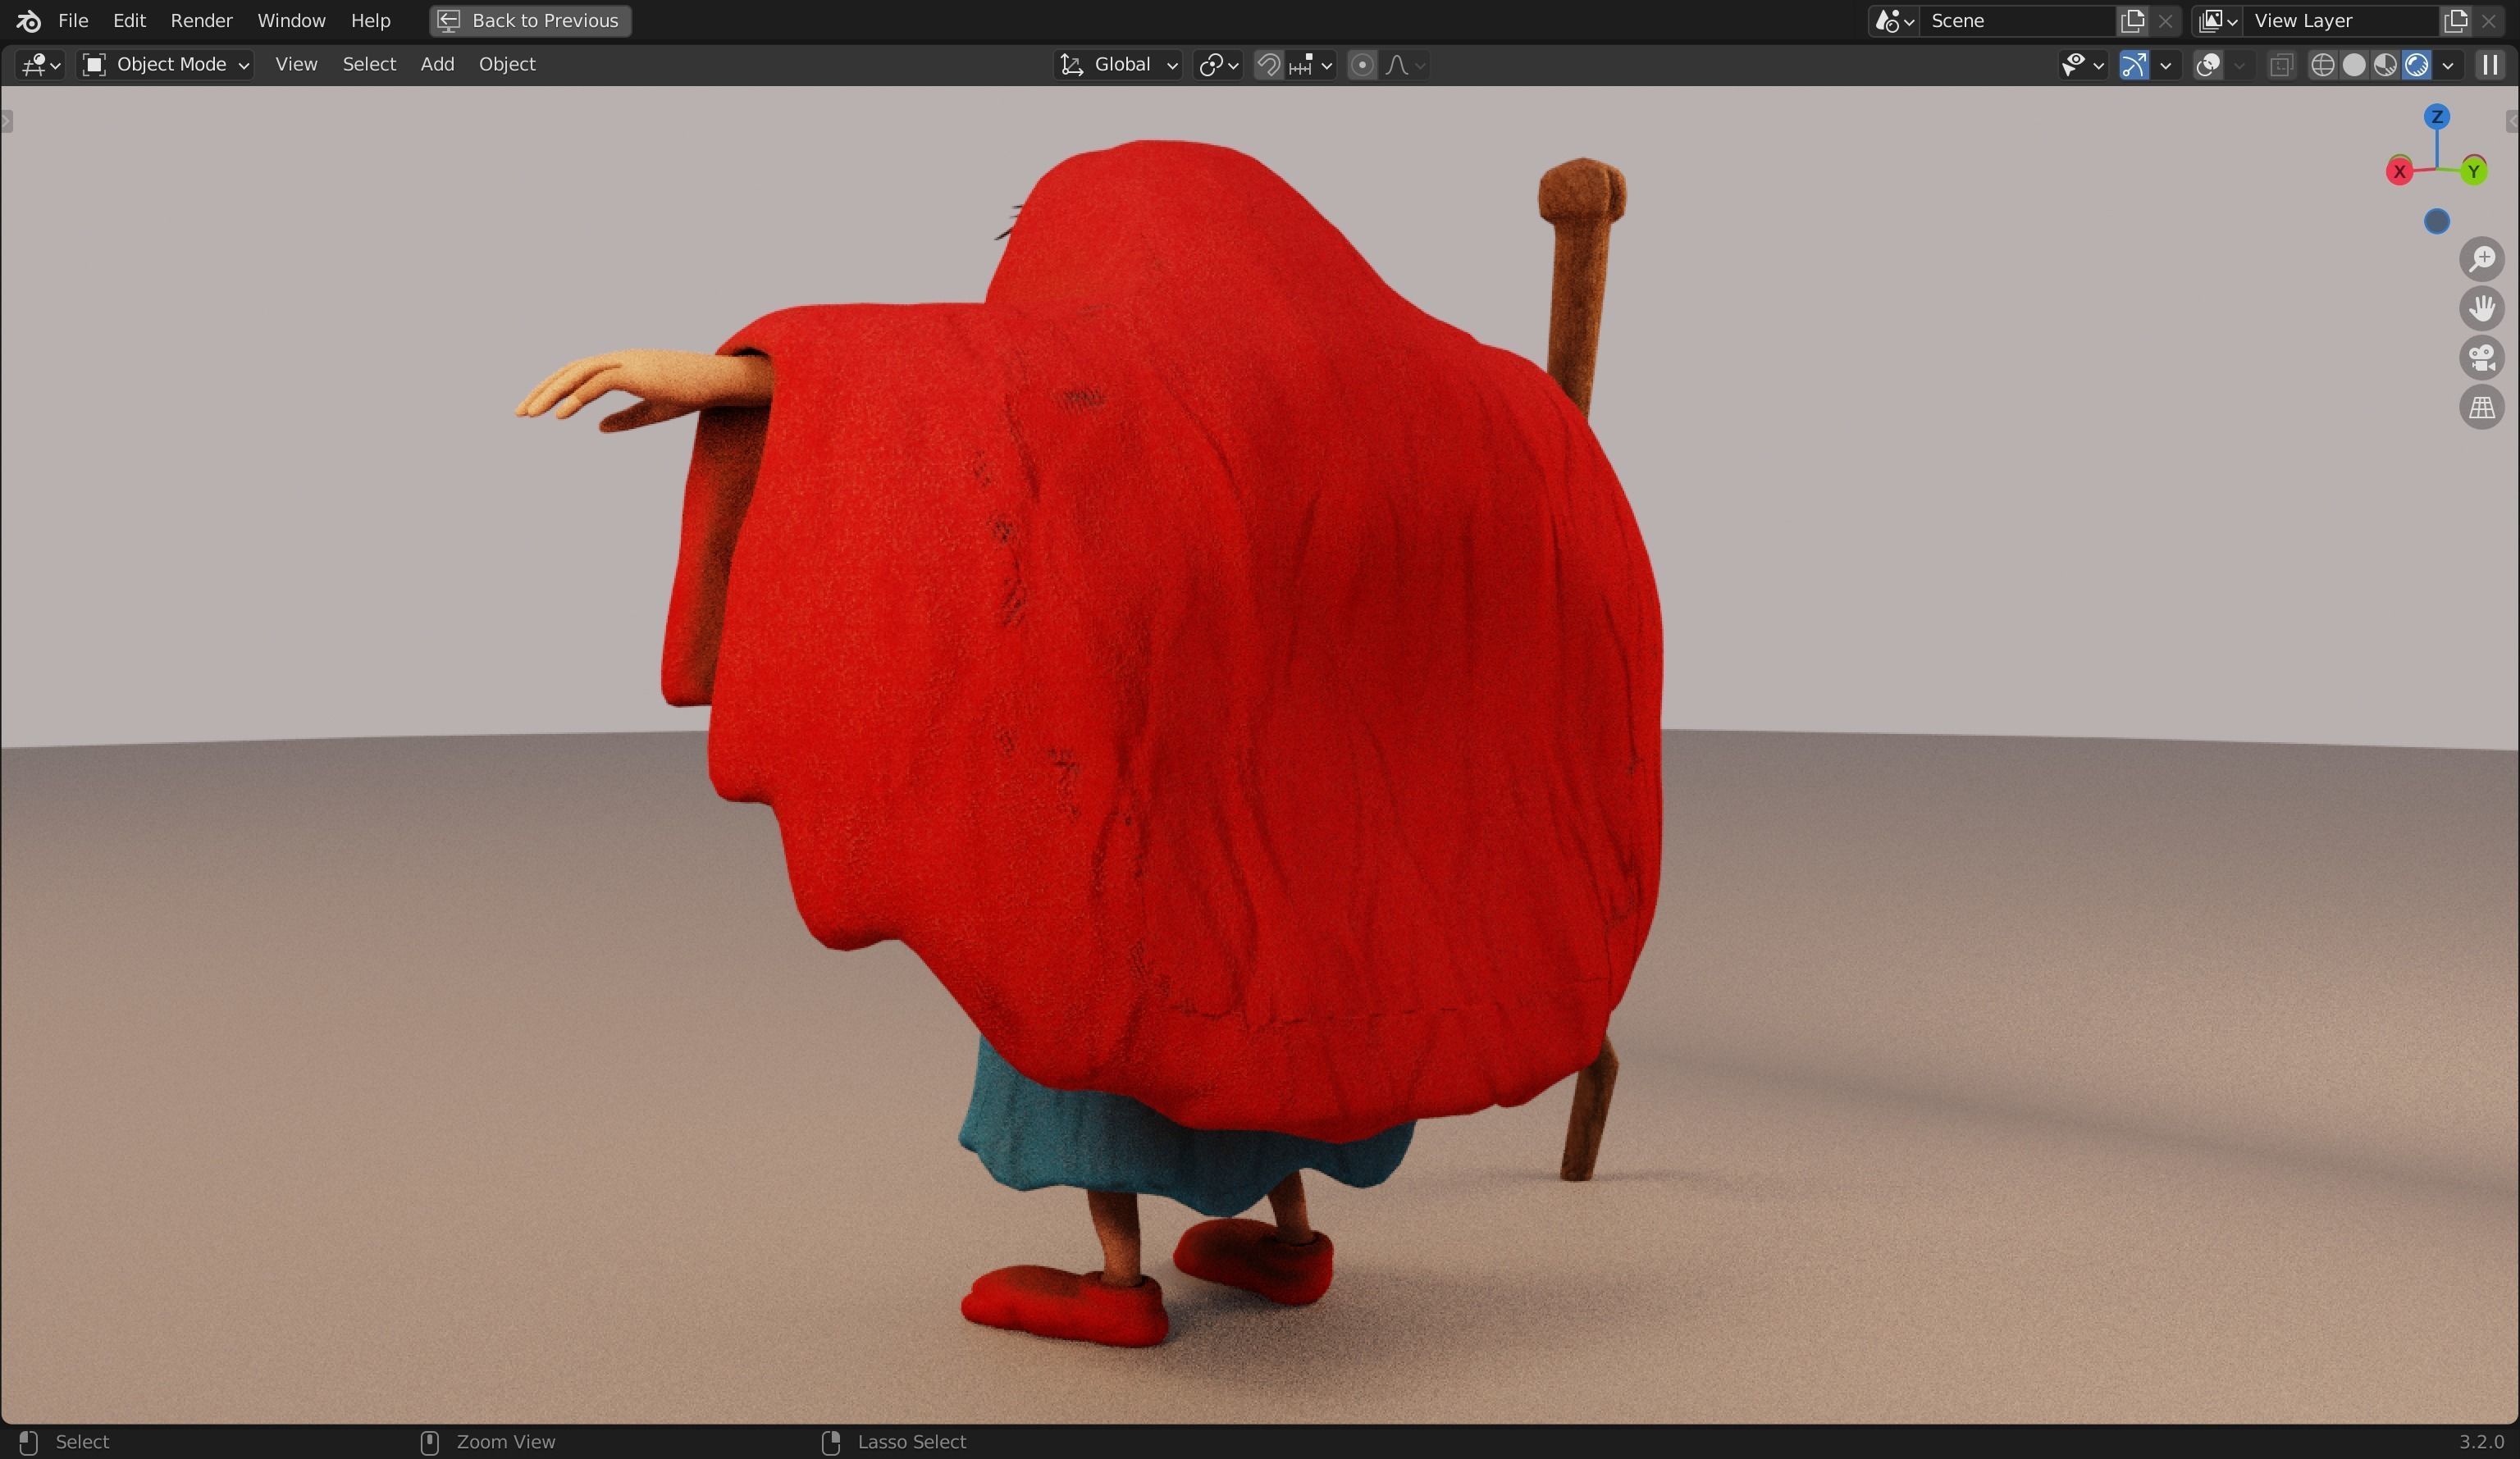Toggle snapping magnet icon
Viewport: 2520px width, 1459px height.
1268,65
